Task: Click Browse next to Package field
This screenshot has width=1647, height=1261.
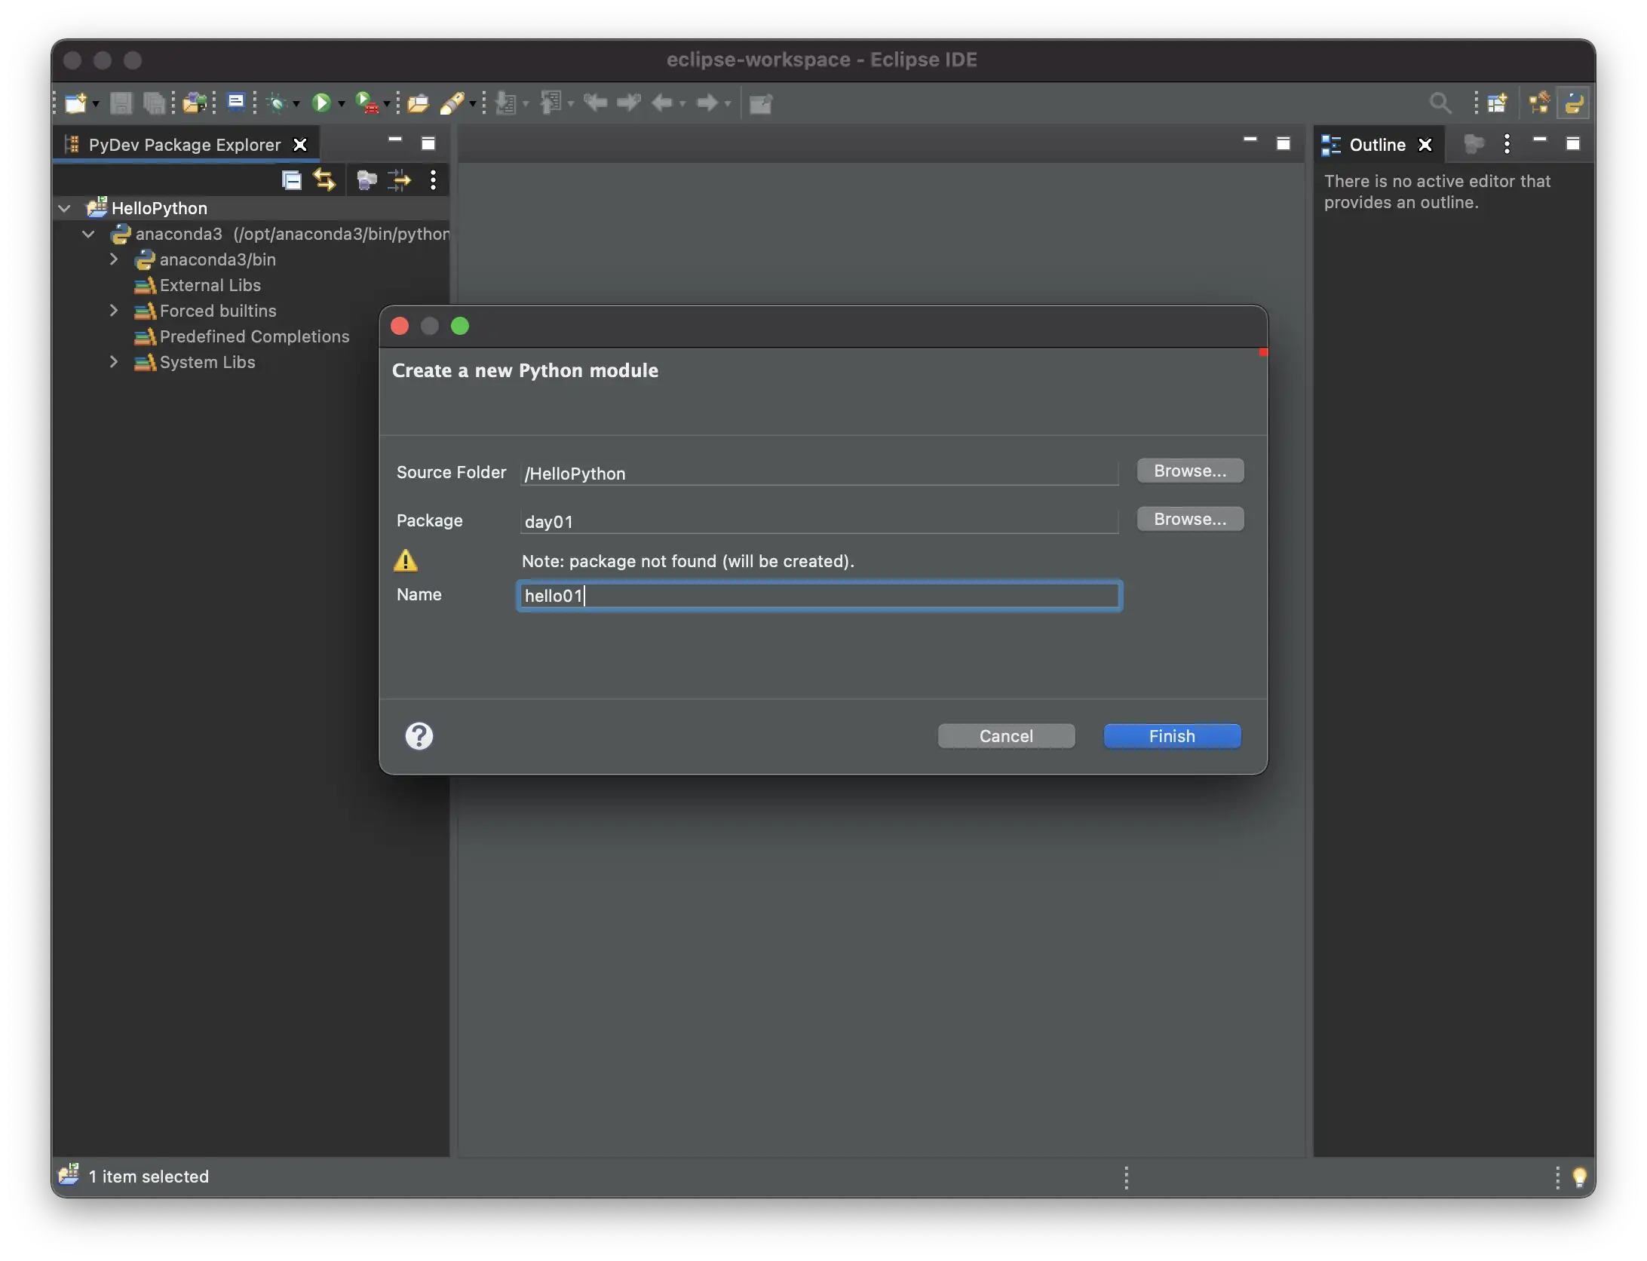Action: [1189, 519]
